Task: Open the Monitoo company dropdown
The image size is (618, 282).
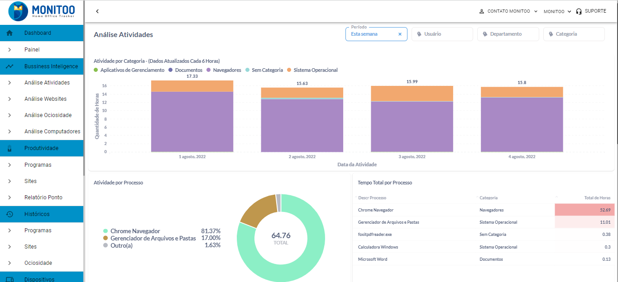Action: [x=557, y=11]
